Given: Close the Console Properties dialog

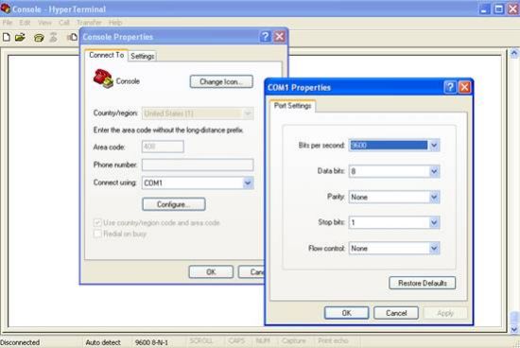Looking at the screenshot, I should click(x=280, y=37).
